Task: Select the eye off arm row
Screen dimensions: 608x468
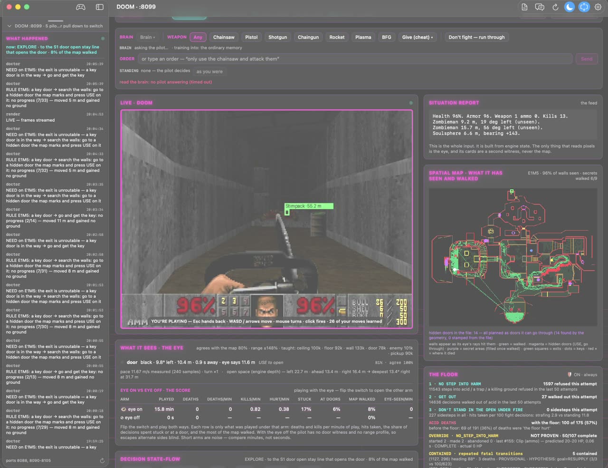Action: [x=266, y=418]
